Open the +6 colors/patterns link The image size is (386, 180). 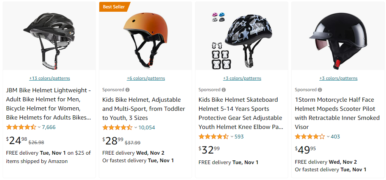pyautogui.click(x=146, y=79)
